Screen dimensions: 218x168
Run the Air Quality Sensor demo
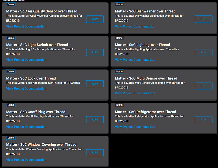point(95,19)
